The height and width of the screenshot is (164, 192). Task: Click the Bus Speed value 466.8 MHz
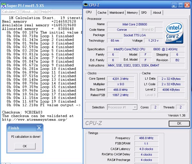click(121, 90)
